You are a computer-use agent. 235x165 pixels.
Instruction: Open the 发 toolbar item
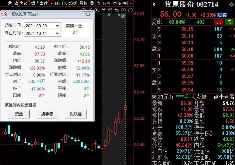pos(10,3)
